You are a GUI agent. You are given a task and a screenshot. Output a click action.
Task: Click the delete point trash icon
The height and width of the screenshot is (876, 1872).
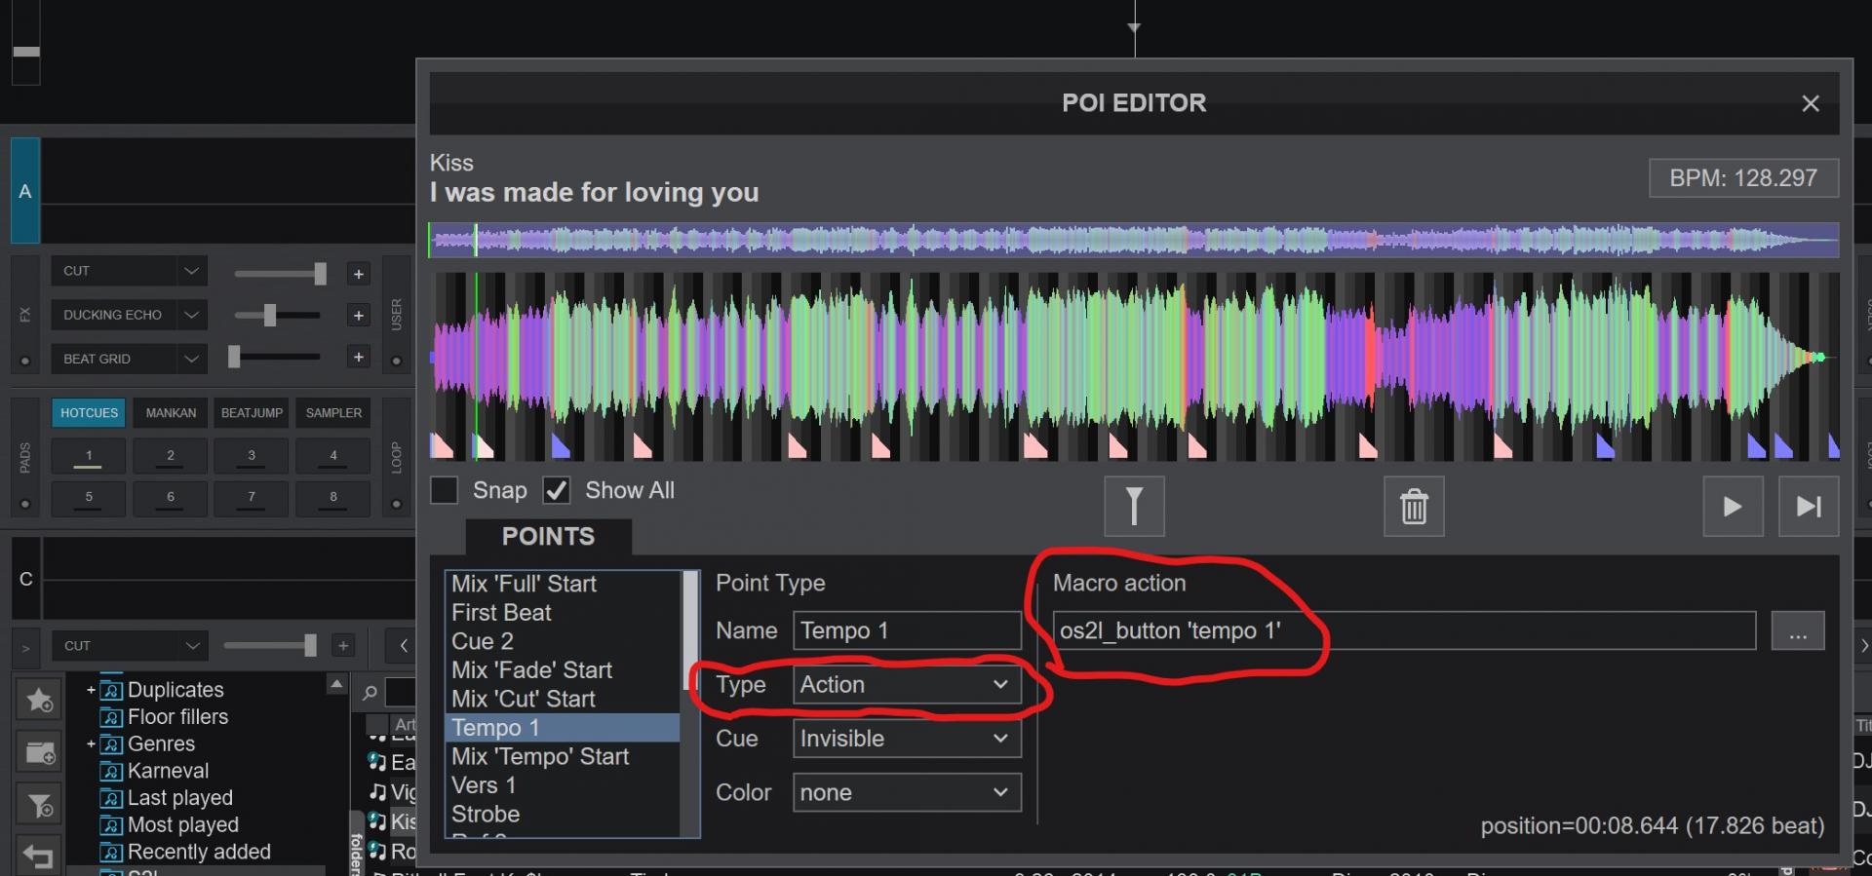1414,506
